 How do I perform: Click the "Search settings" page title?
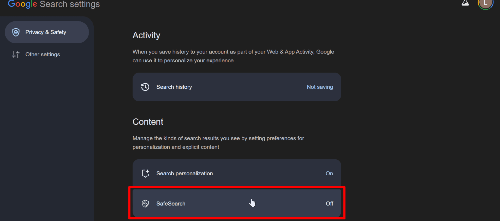[70, 4]
